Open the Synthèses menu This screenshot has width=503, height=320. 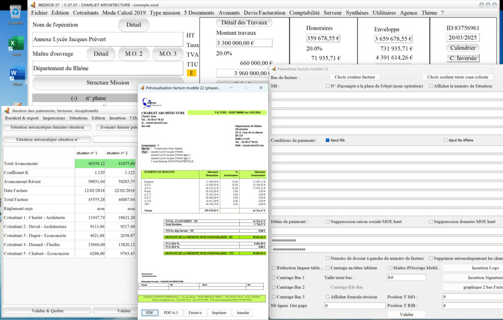click(x=357, y=13)
